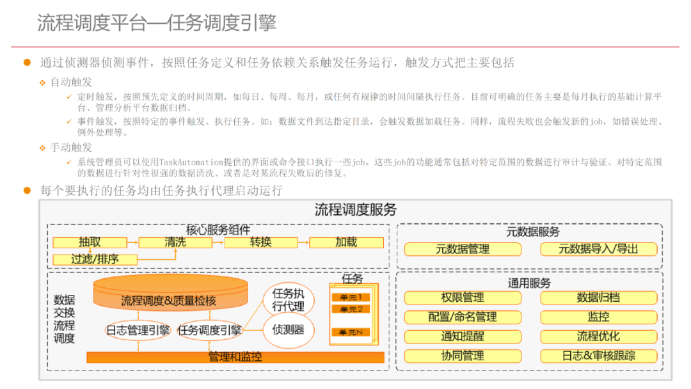This screenshot has height=389, width=691.
Task: Open the 转换 (Transform) component
Action: point(264,242)
